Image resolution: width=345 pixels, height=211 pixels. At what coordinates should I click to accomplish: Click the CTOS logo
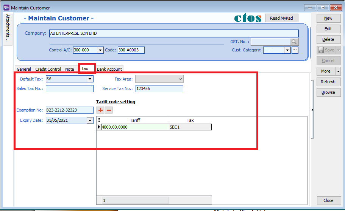(x=248, y=18)
